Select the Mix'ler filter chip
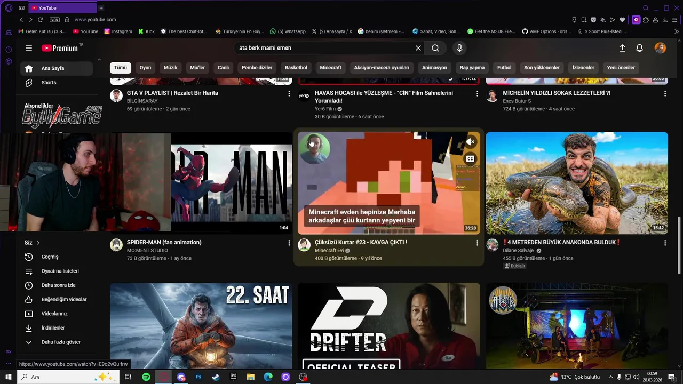Screen dimensions: 683x384 coord(197,68)
